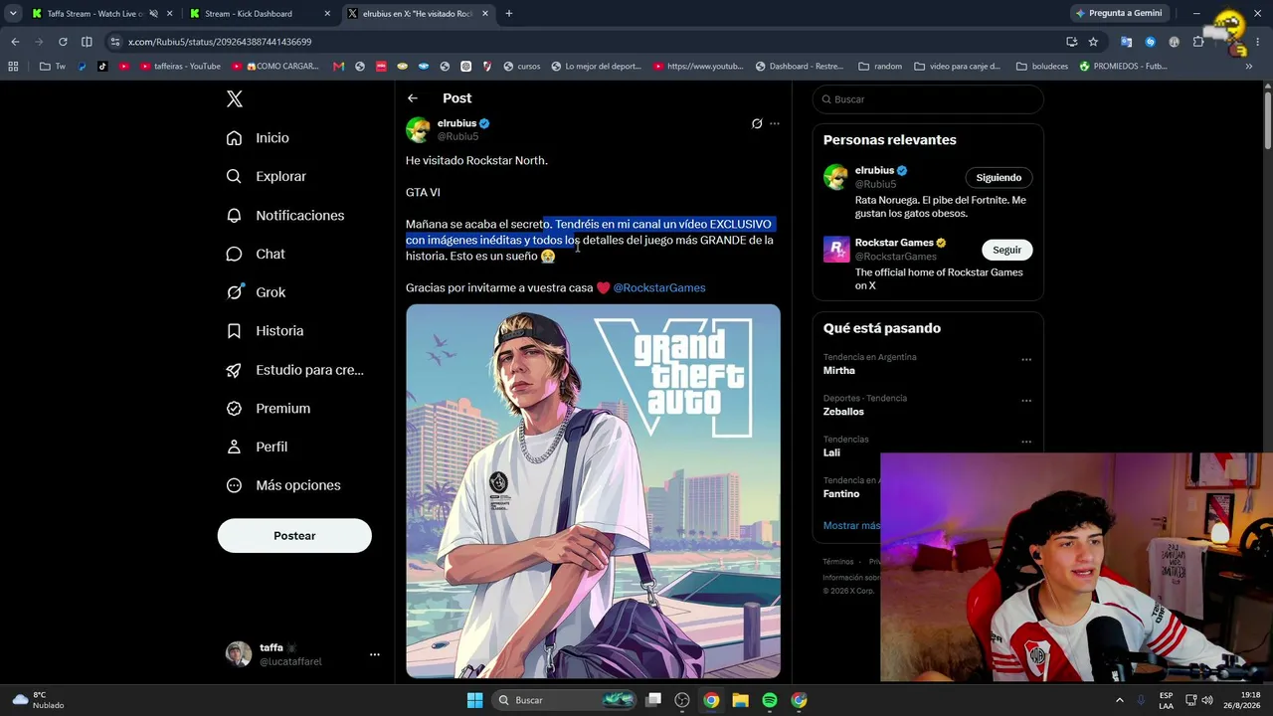This screenshot has height=716, width=1273.
Task: Open options dots for Lali trend
Action: click(1026, 443)
